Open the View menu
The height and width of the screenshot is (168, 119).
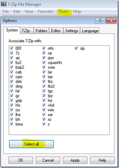[29, 11]
